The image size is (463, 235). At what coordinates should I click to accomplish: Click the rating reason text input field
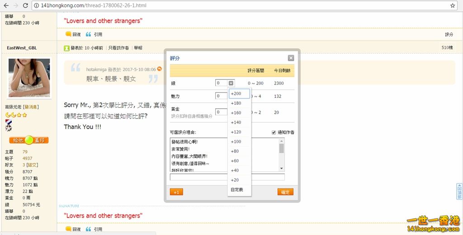point(227,177)
